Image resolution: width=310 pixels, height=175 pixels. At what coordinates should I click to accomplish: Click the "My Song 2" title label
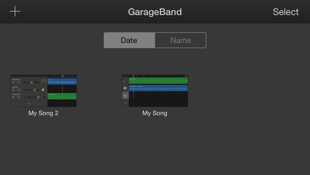pos(43,113)
